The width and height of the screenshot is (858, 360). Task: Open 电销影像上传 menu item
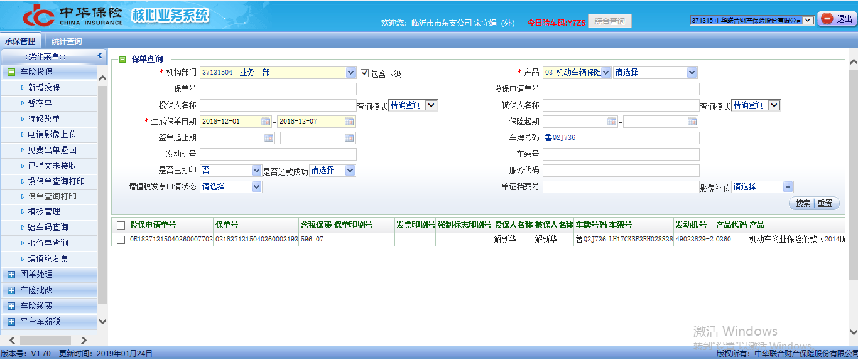[x=52, y=134]
